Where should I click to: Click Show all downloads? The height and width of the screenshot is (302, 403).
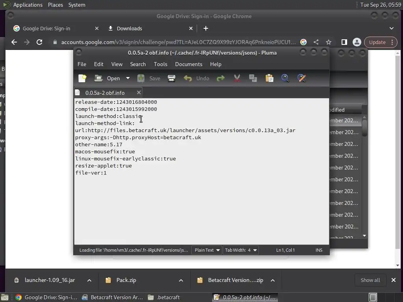[370, 280]
